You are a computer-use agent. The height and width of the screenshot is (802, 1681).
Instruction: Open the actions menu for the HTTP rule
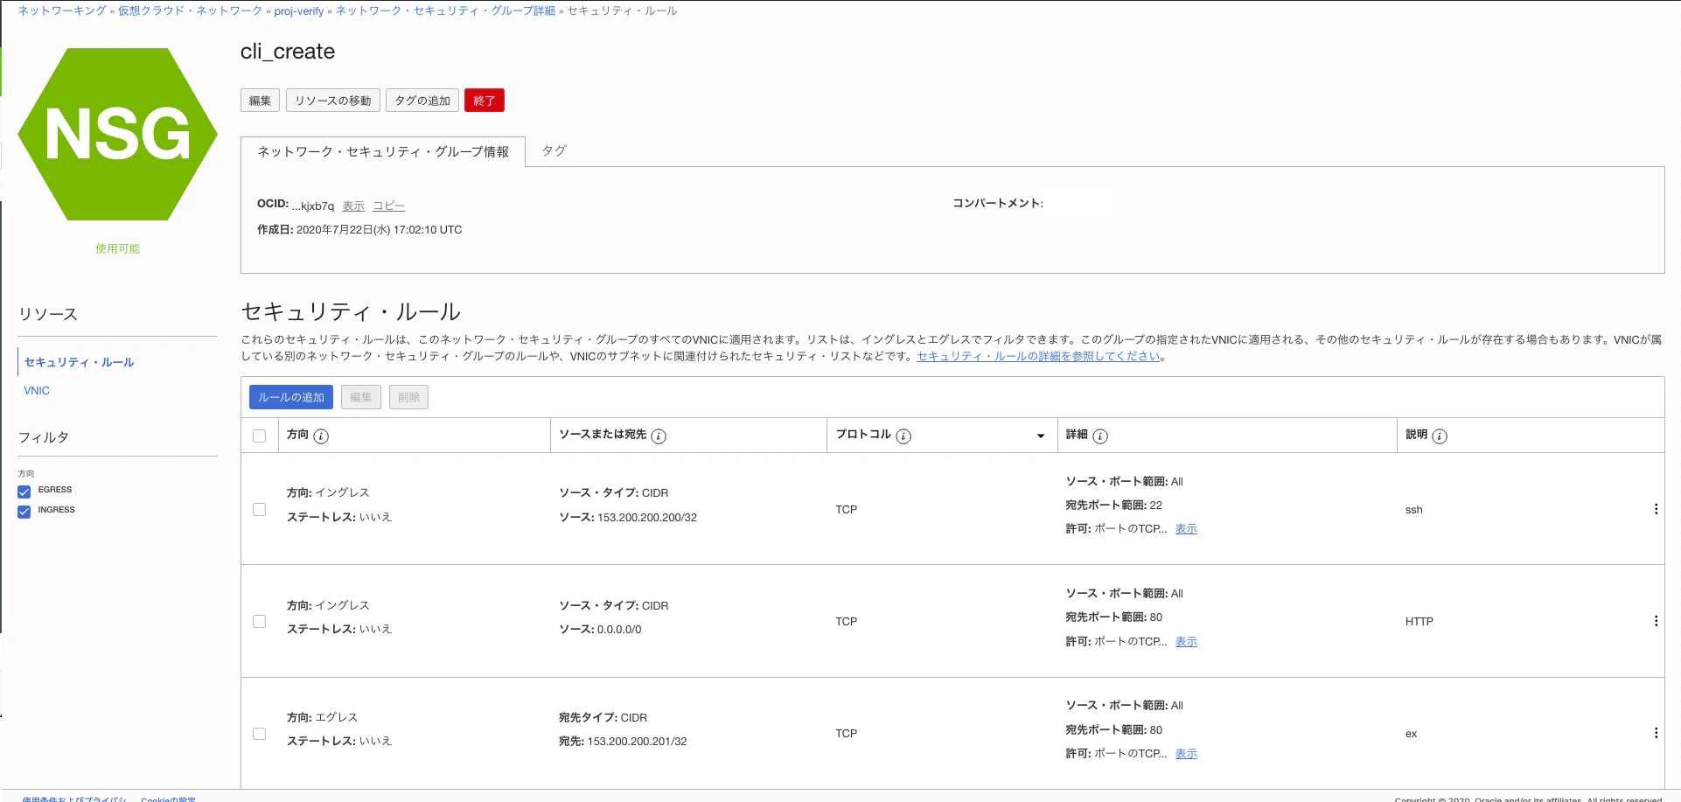pos(1656,621)
